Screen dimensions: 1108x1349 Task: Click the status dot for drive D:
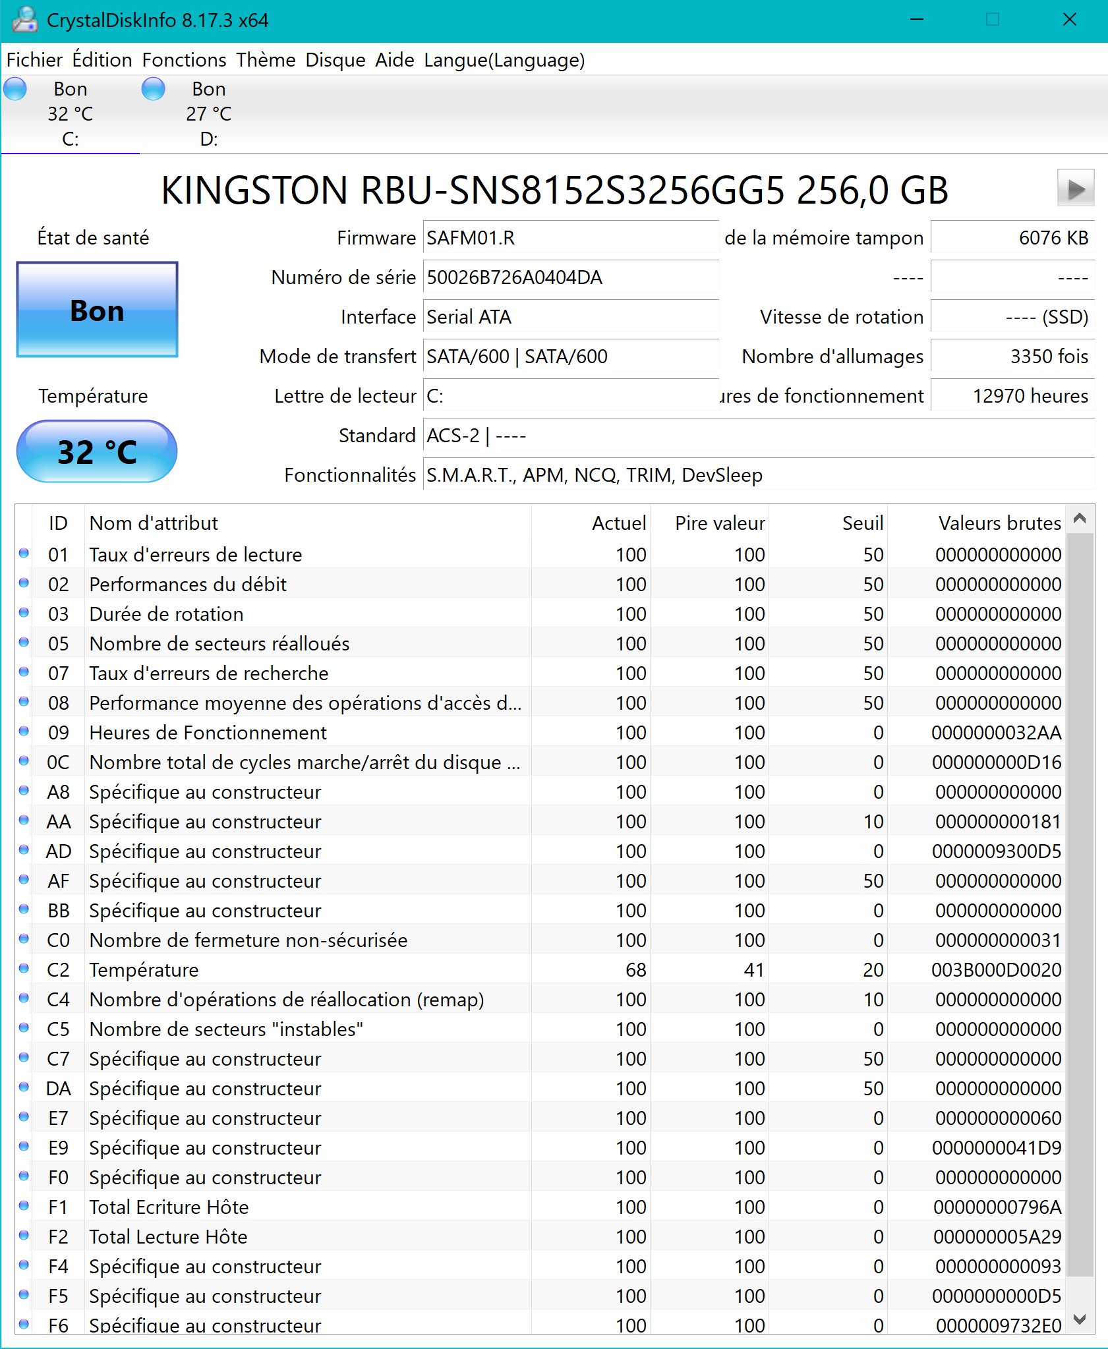(154, 89)
